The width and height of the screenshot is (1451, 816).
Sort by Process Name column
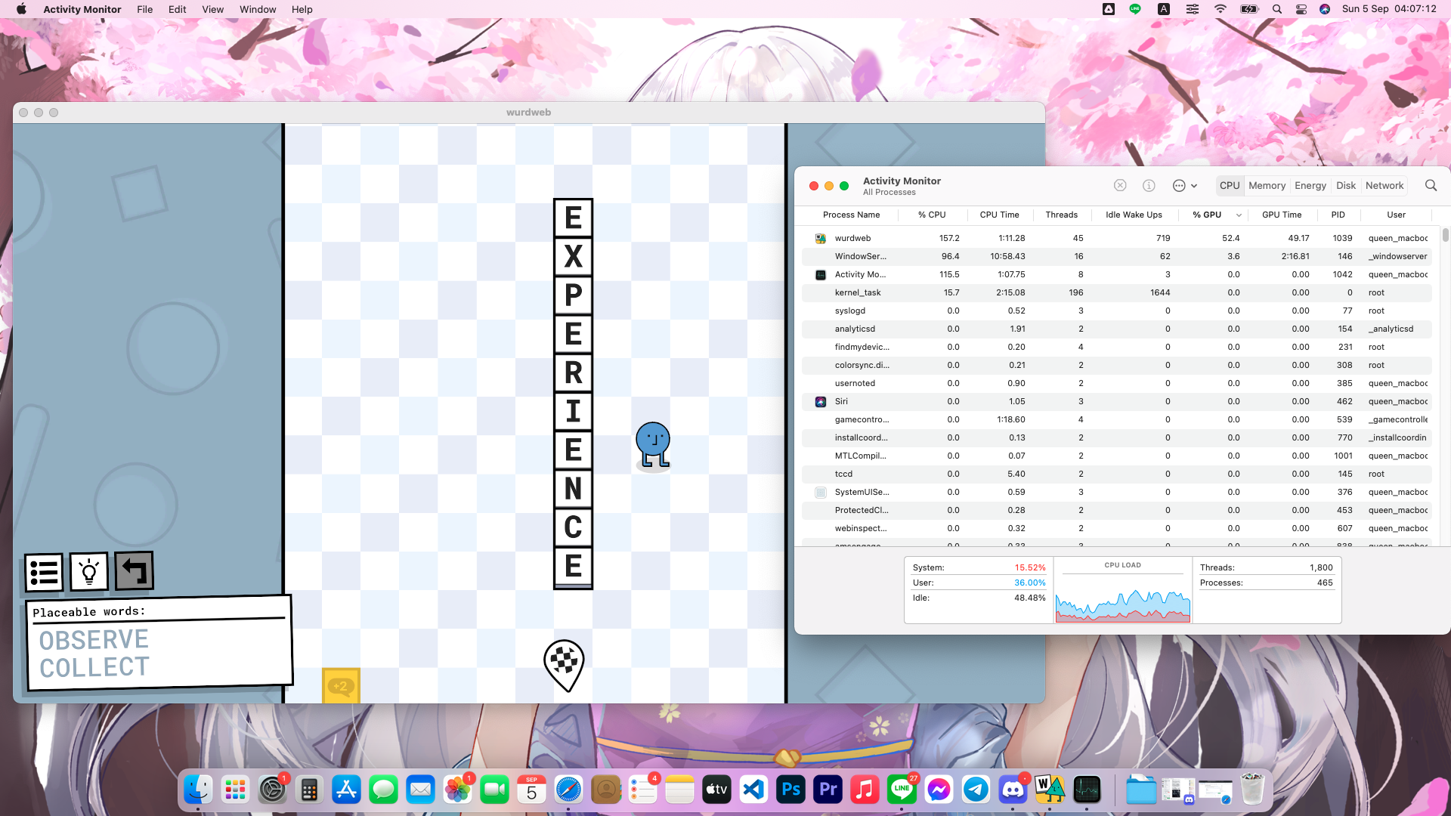click(x=851, y=215)
